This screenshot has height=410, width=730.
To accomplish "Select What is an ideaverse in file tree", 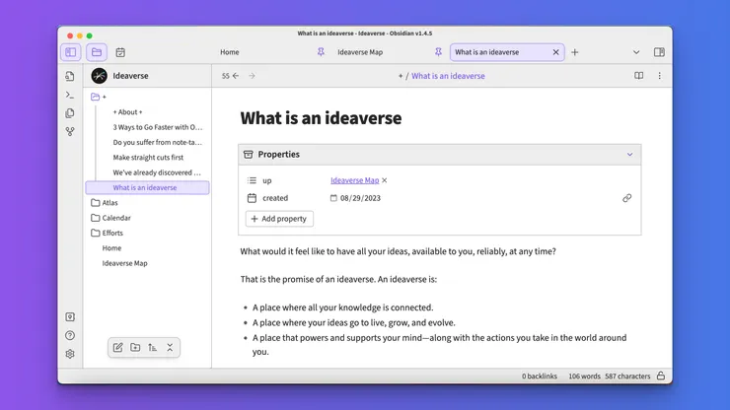I will (x=147, y=187).
